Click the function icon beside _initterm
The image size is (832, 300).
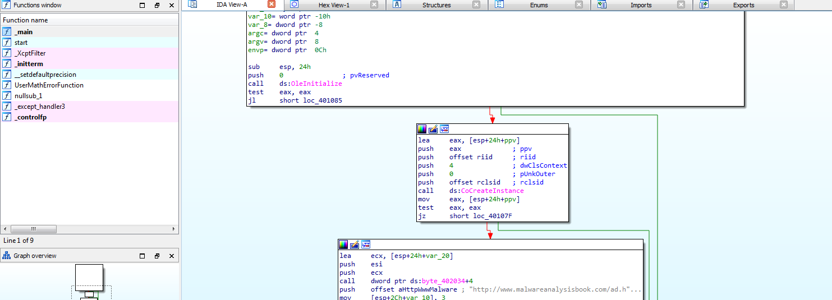7,64
